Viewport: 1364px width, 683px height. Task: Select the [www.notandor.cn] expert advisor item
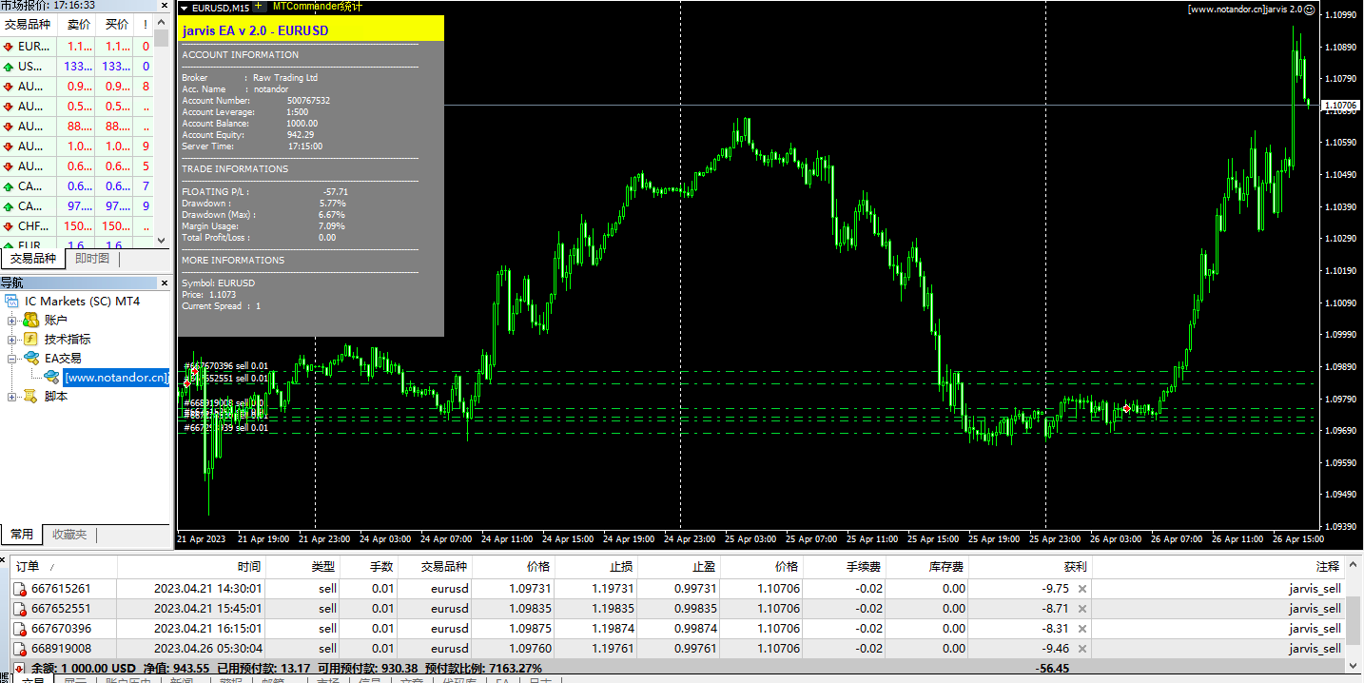115,378
